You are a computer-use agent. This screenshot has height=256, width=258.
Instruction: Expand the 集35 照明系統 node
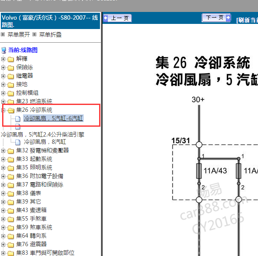pyautogui.click(x=3, y=168)
